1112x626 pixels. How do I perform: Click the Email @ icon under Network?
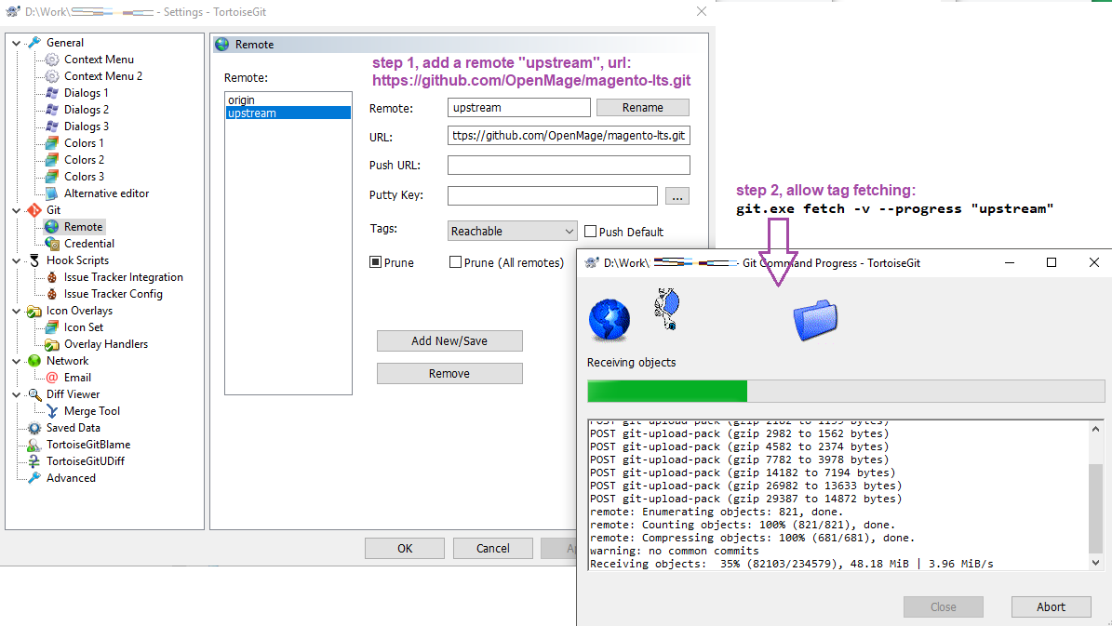pyautogui.click(x=52, y=378)
